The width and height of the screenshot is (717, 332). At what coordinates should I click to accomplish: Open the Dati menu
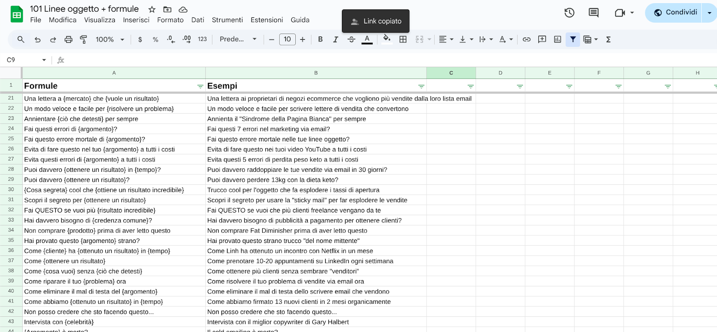click(198, 20)
